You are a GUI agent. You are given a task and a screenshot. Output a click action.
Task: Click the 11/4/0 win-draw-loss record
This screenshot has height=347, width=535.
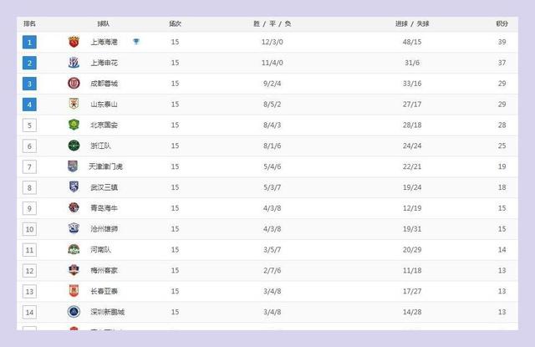click(x=272, y=63)
